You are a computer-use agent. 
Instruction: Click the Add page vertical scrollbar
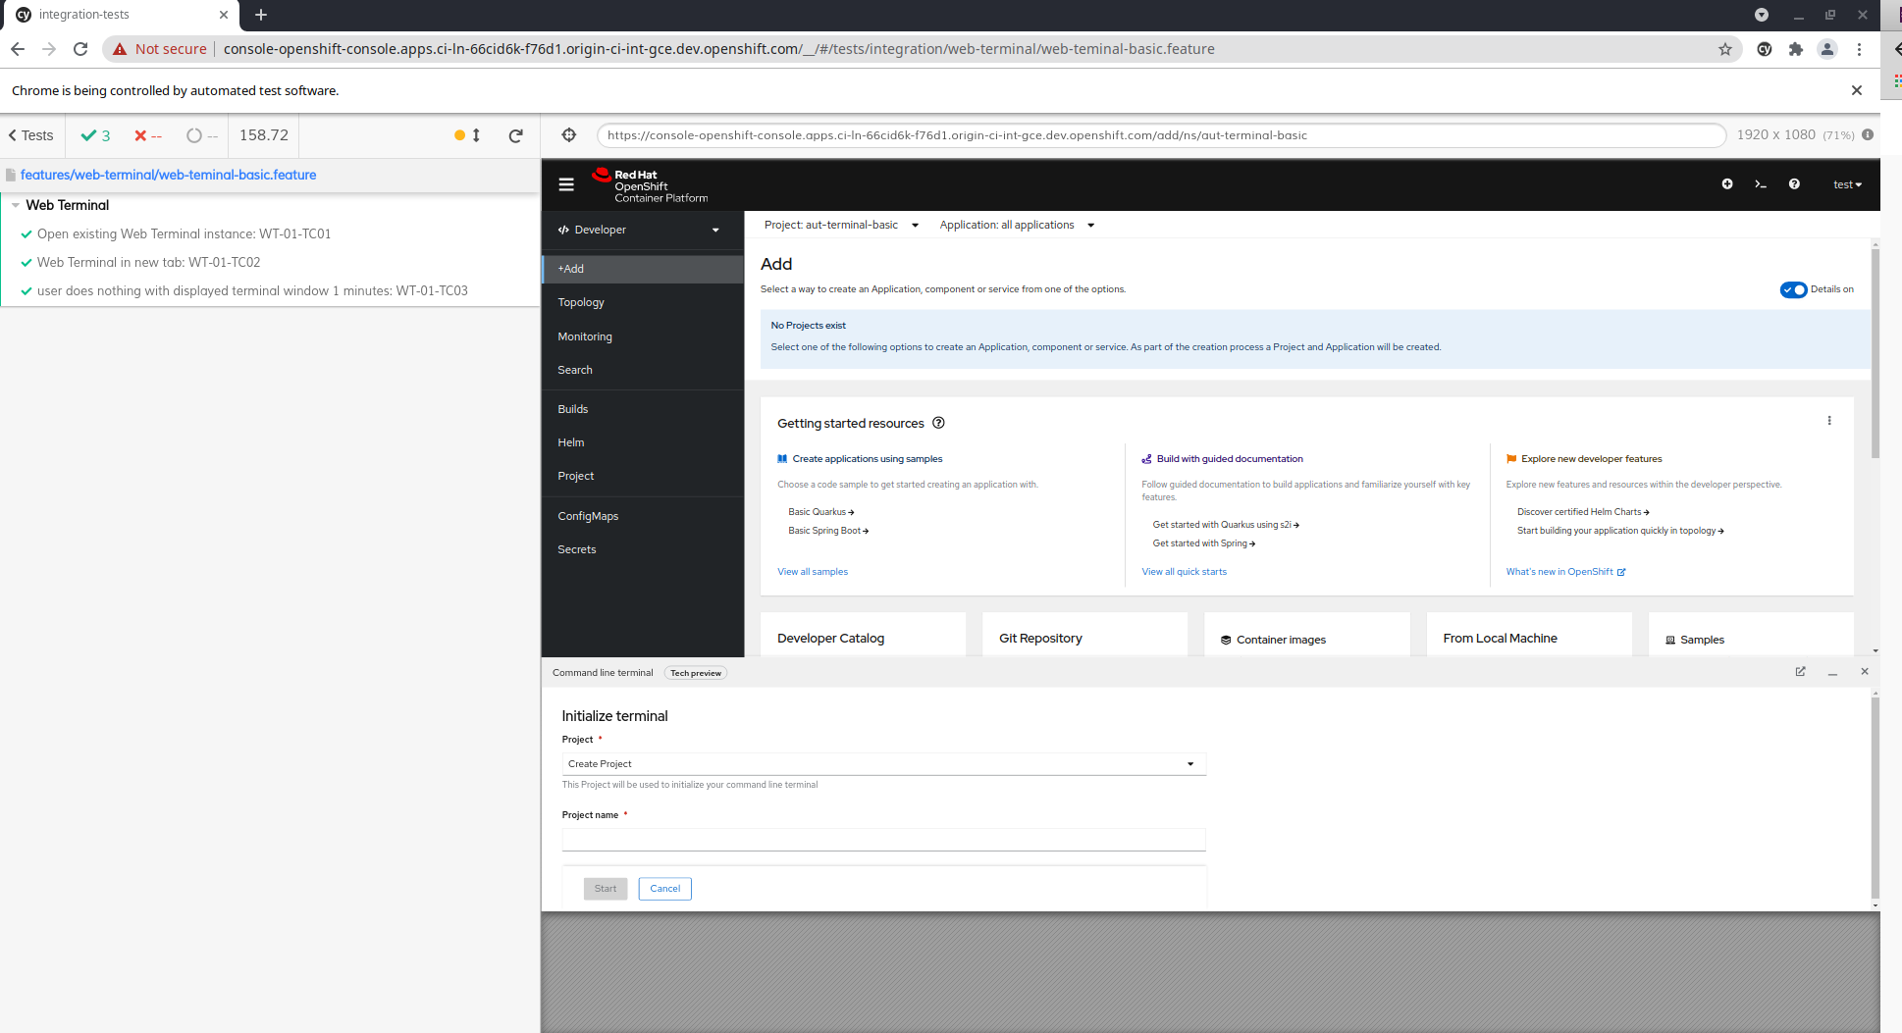click(1875, 353)
